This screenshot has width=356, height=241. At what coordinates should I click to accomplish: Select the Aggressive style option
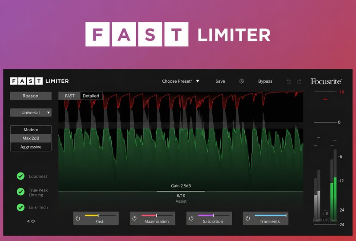click(x=31, y=147)
